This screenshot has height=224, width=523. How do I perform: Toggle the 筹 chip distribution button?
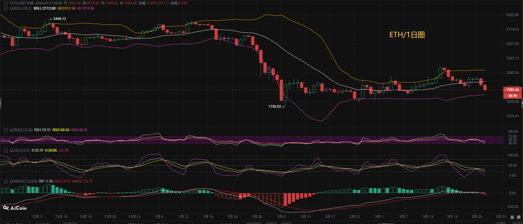point(512,217)
